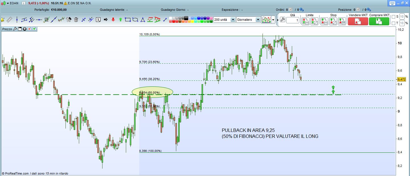Click the last Stop order button

[342, 21]
